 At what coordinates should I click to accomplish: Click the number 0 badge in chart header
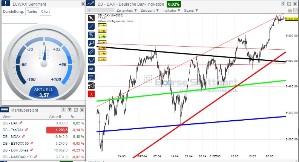click(284, 4)
